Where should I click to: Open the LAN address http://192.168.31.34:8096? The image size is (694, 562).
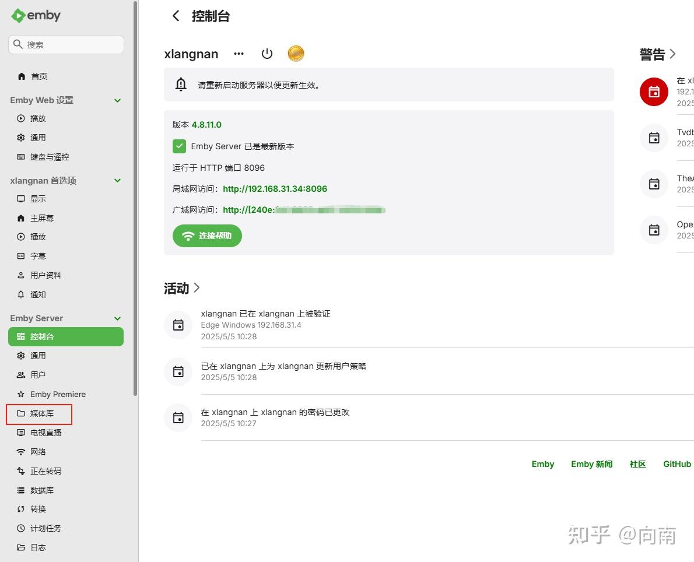(275, 188)
